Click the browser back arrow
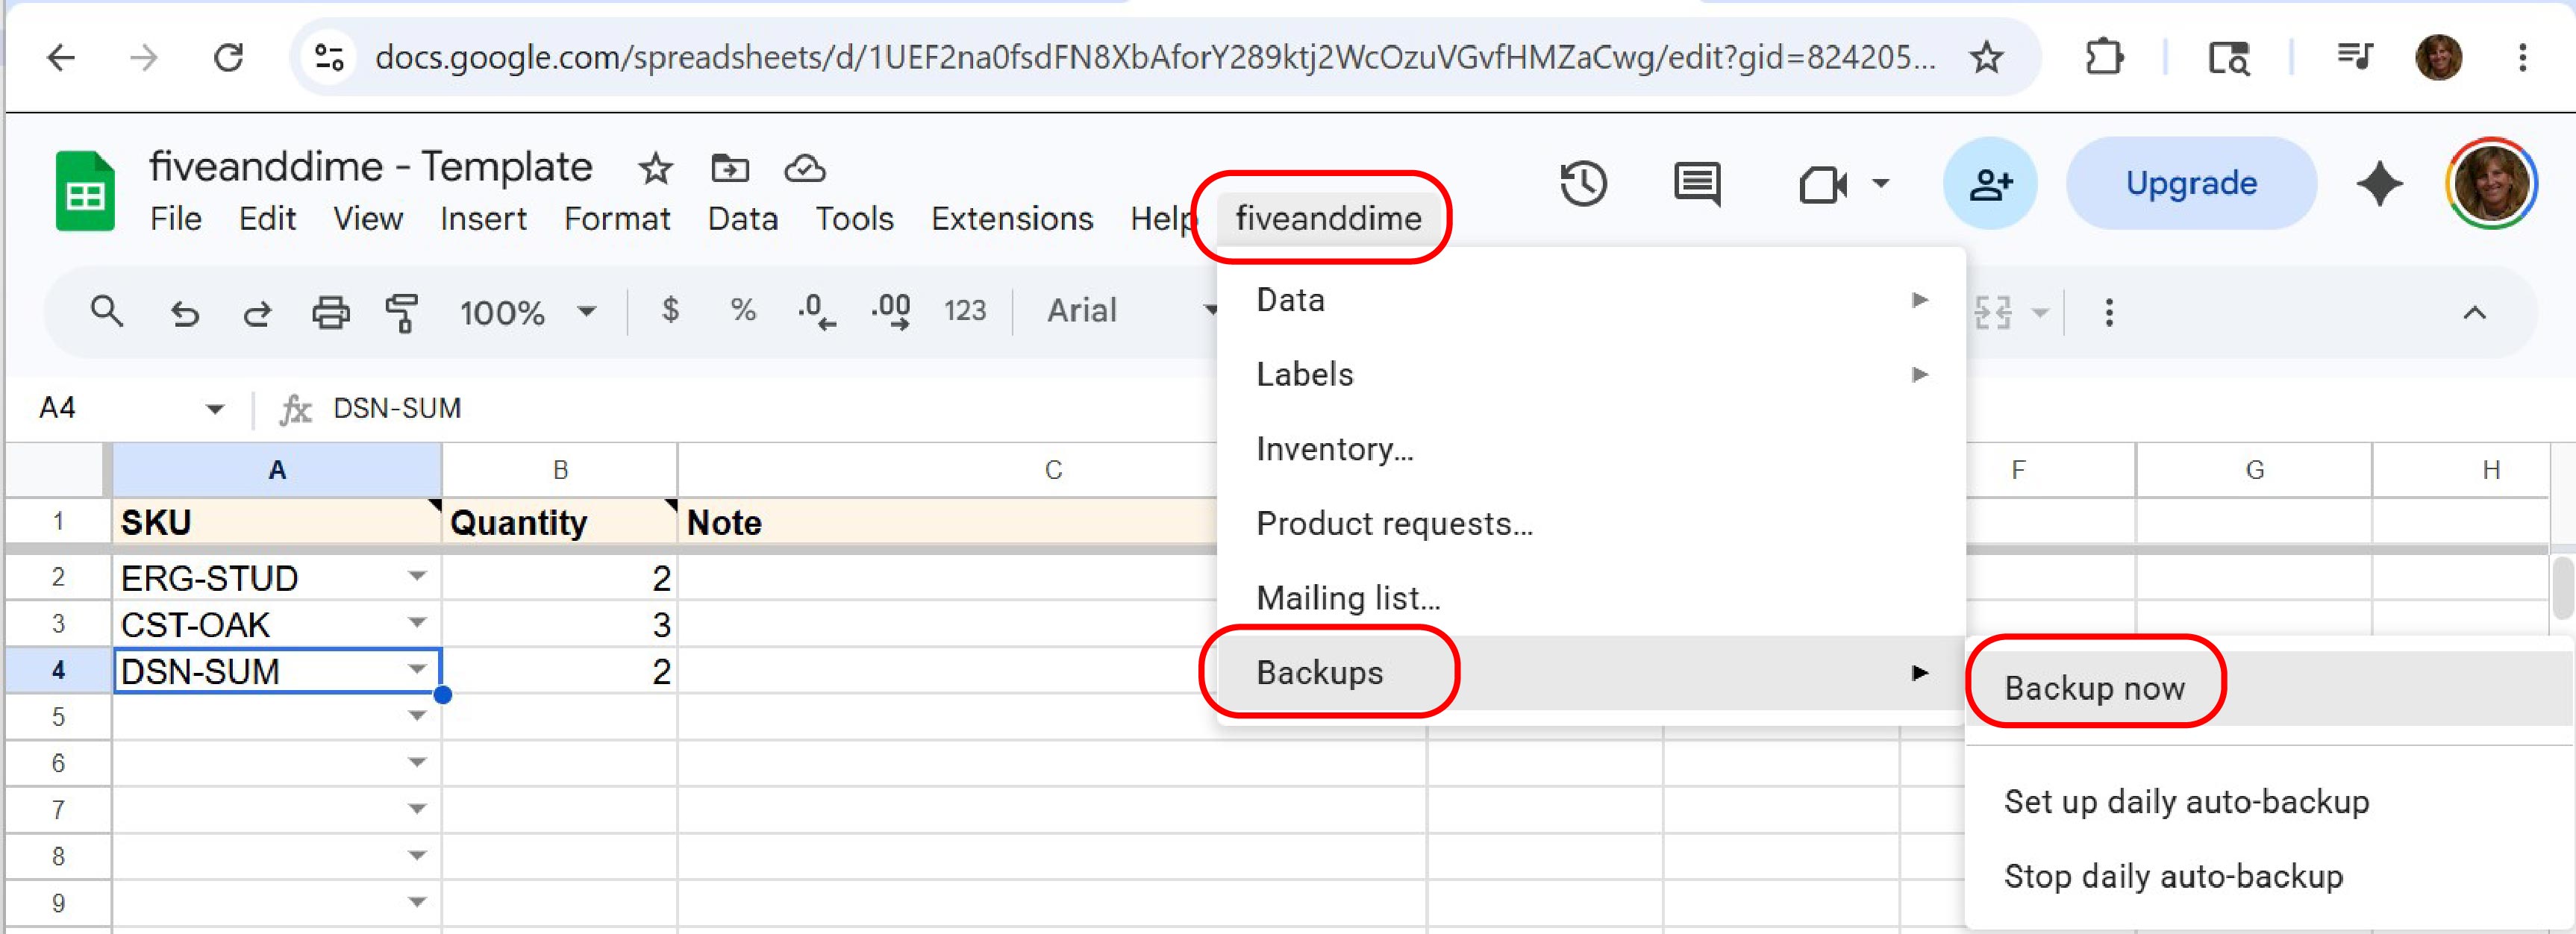The image size is (2576, 934). pos(62,57)
